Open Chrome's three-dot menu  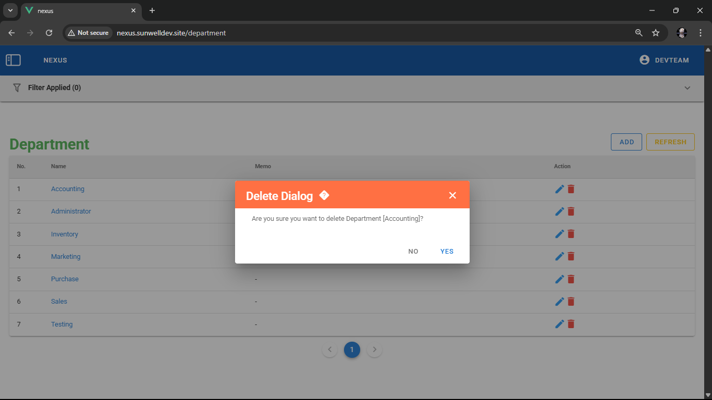[701, 33]
